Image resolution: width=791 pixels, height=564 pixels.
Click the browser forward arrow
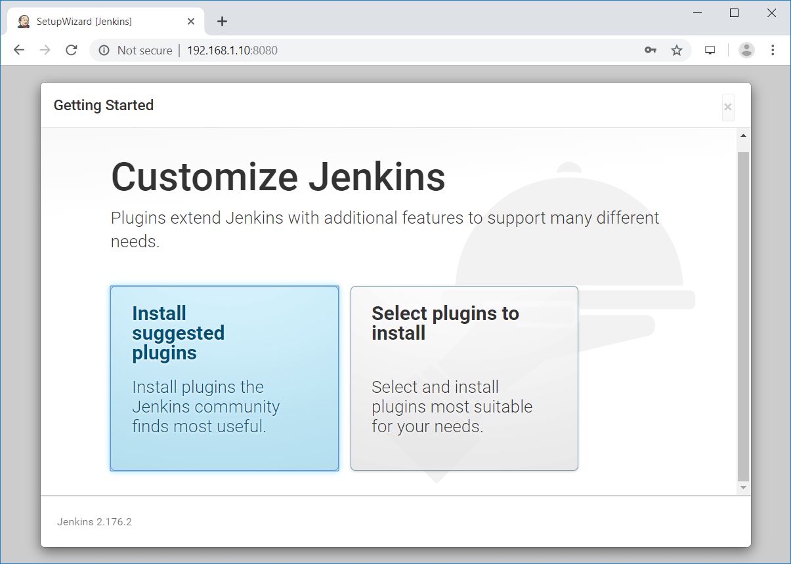click(45, 50)
